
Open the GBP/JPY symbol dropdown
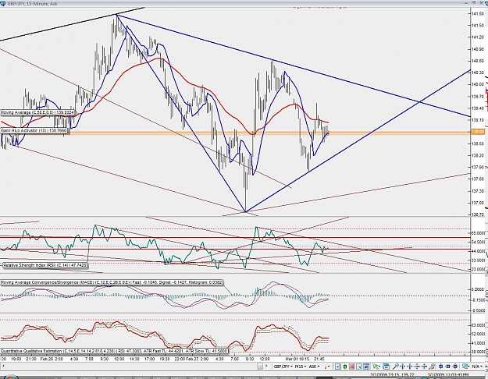tap(283, 367)
